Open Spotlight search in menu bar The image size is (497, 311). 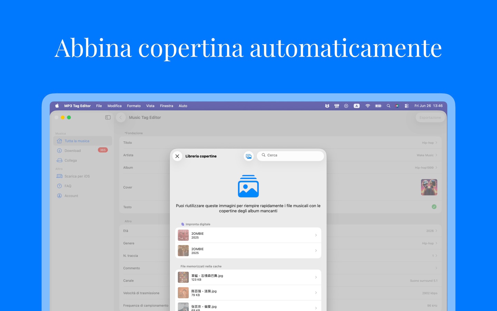pos(388,106)
